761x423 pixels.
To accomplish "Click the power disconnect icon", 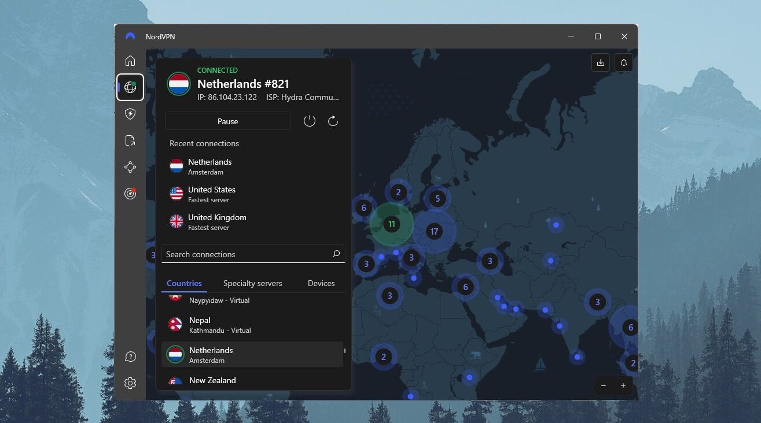I will tap(310, 121).
